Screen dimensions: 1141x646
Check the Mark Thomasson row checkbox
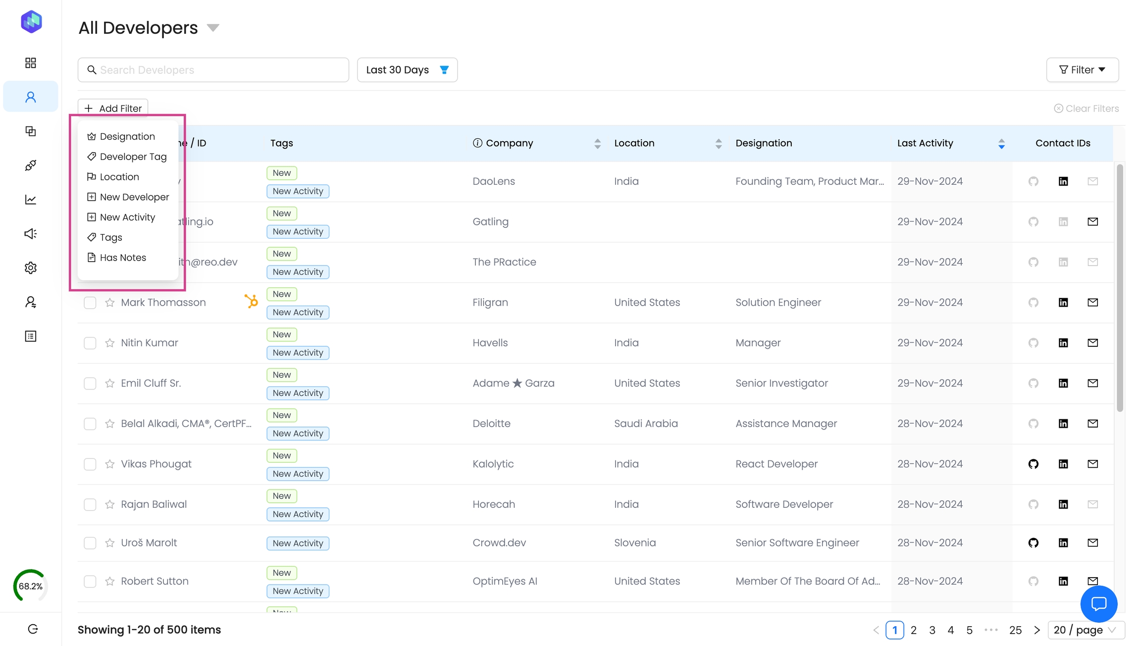tap(90, 303)
